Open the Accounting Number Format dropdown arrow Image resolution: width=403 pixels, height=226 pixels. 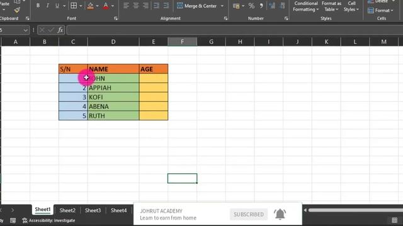pos(243,6)
